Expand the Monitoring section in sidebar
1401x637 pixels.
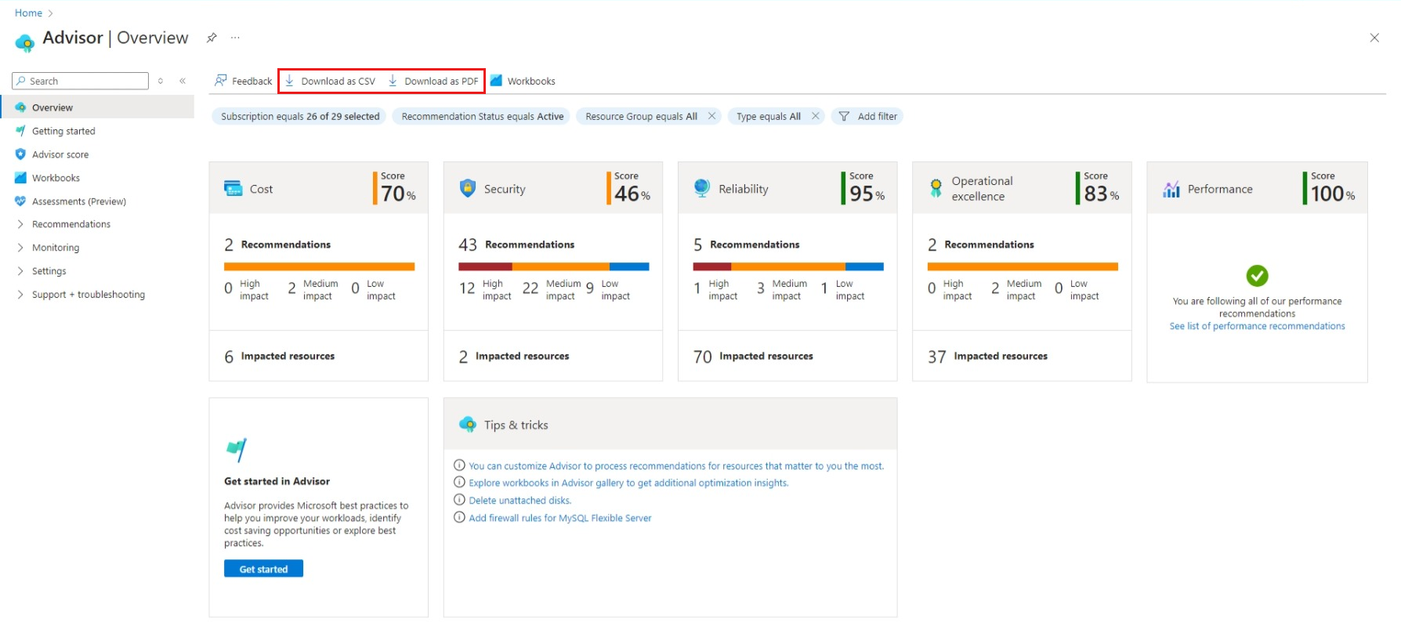pos(20,248)
